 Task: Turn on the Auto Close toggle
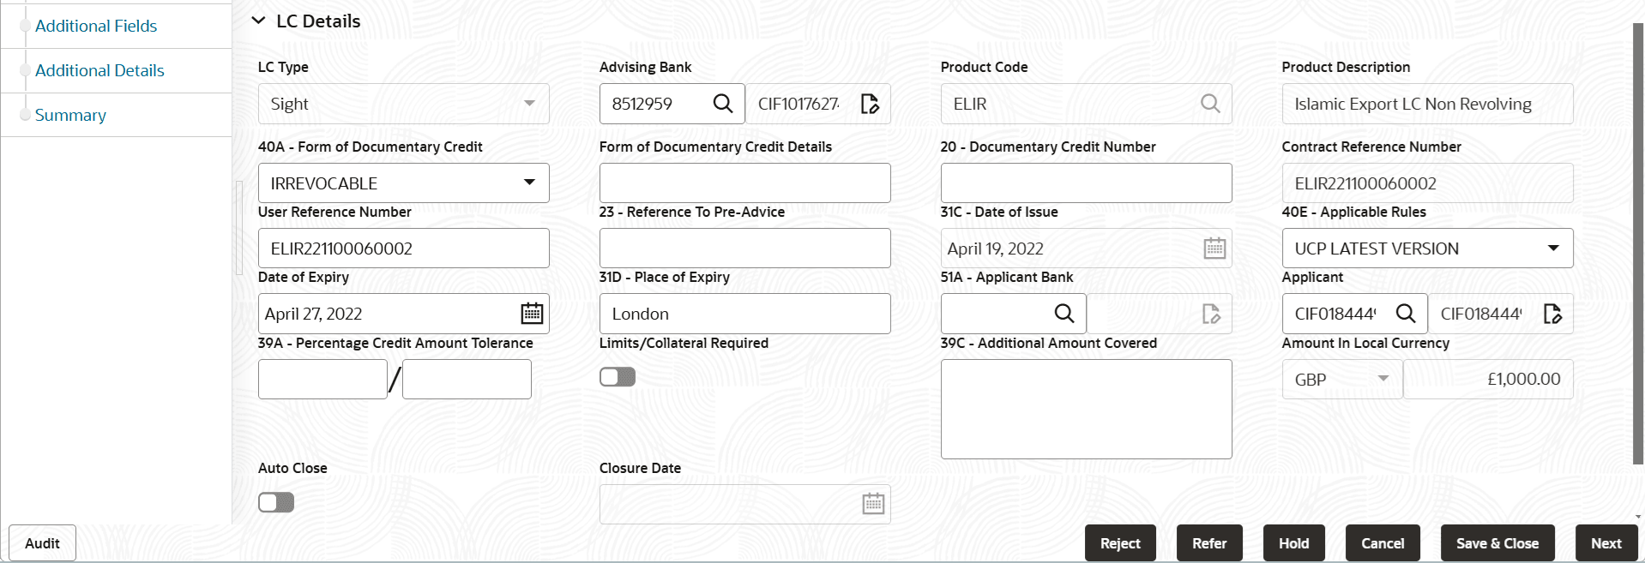click(x=275, y=502)
